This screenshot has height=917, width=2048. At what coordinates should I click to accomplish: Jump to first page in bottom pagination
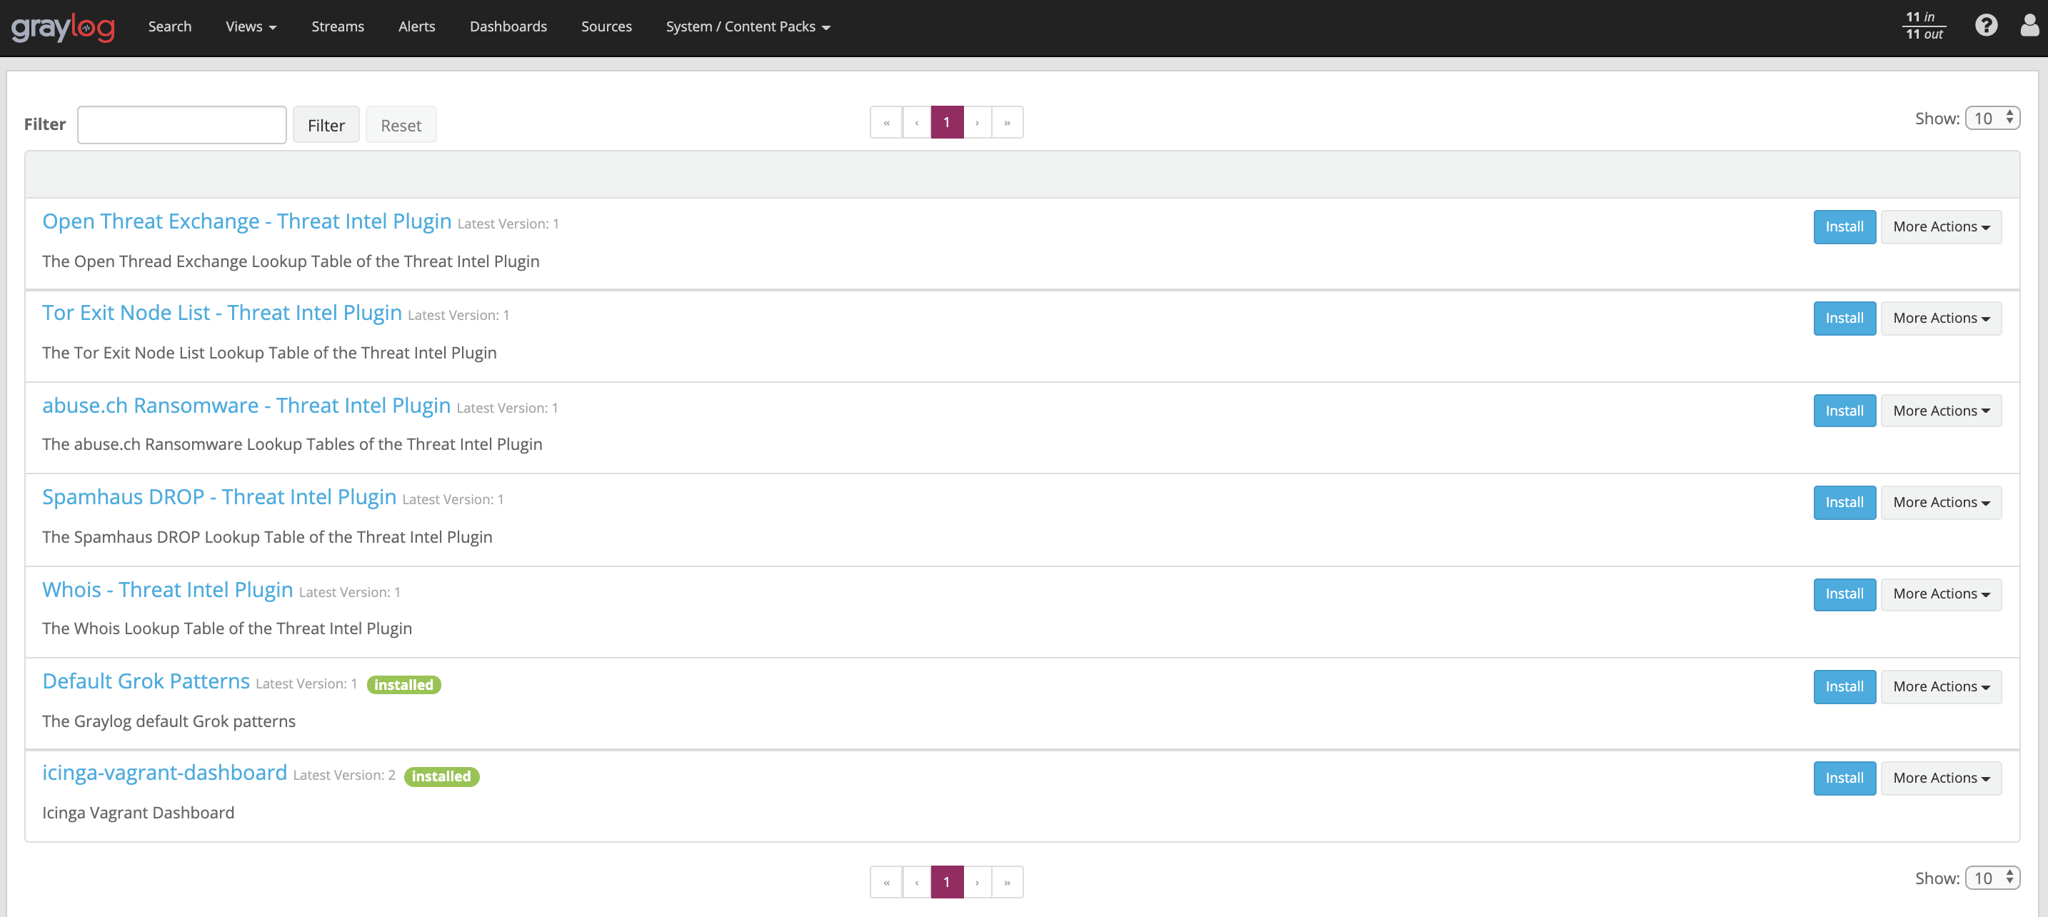886,882
